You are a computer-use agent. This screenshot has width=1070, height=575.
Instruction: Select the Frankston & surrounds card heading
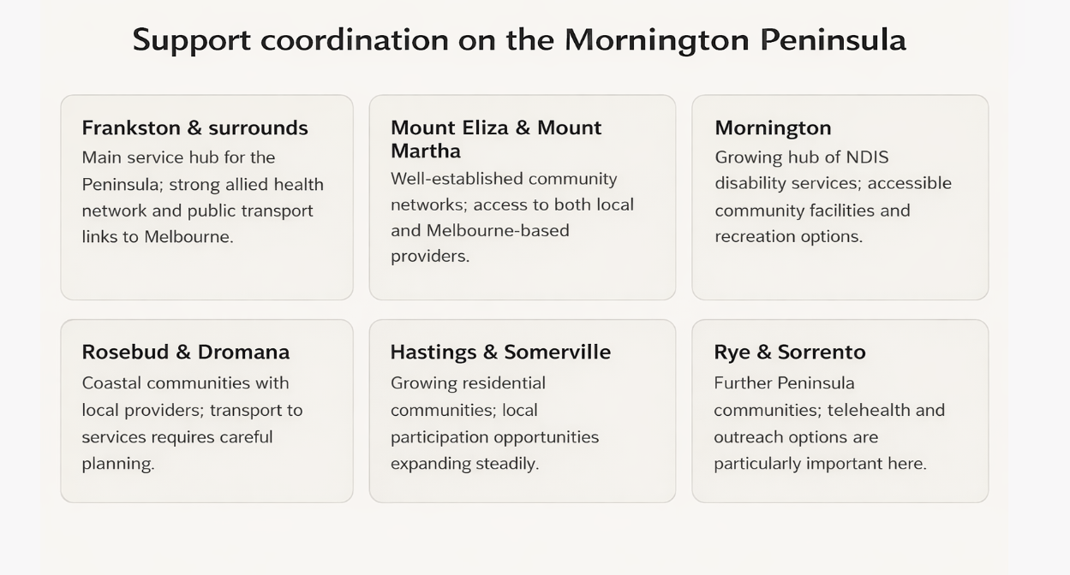tap(194, 127)
